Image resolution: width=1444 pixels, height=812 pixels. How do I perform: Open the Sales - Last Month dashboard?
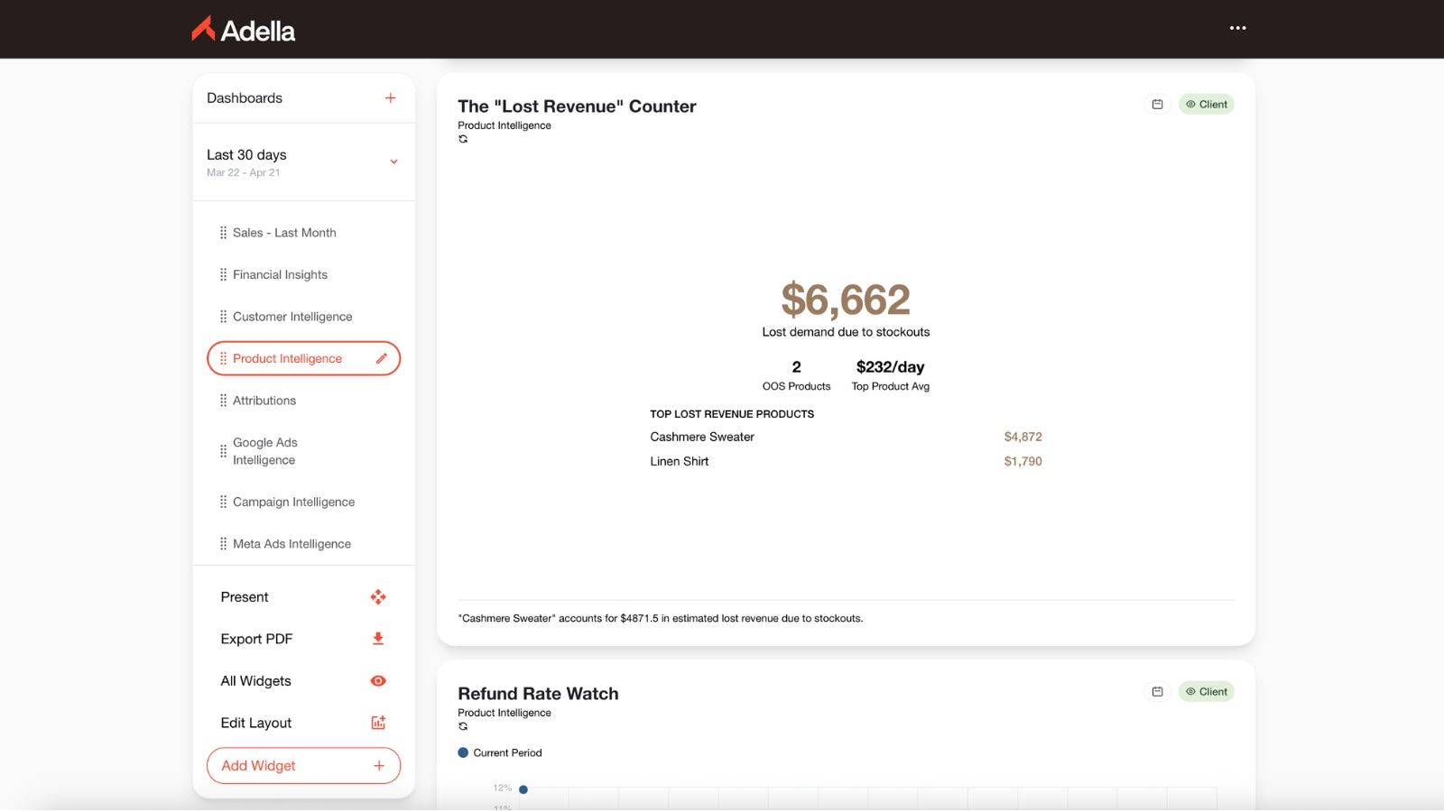point(284,233)
